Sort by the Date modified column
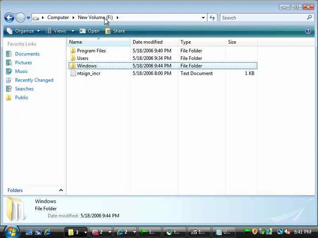This screenshot has height=238, width=318. click(154, 42)
